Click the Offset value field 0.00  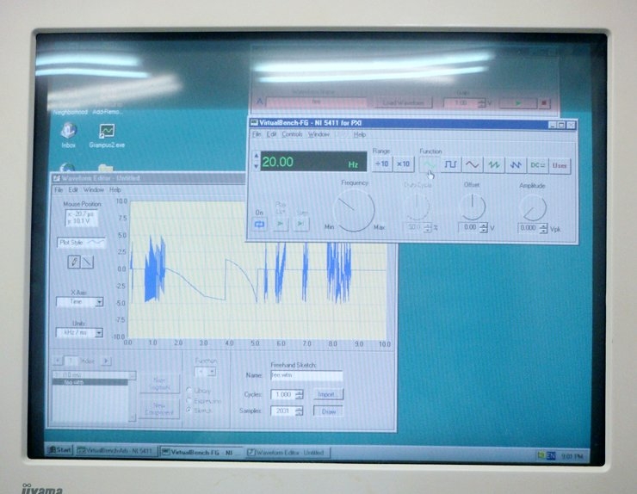pyautogui.click(x=469, y=227)
